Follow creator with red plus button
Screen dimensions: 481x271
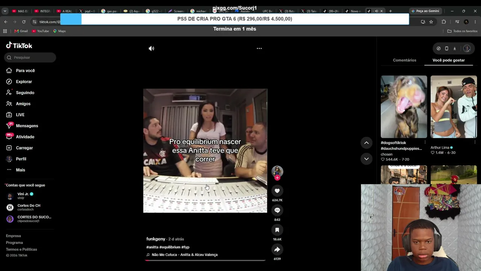pos(277,178)
